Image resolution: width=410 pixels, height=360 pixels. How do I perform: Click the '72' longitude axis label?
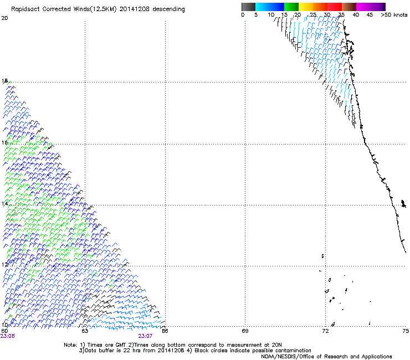point(325,331)
